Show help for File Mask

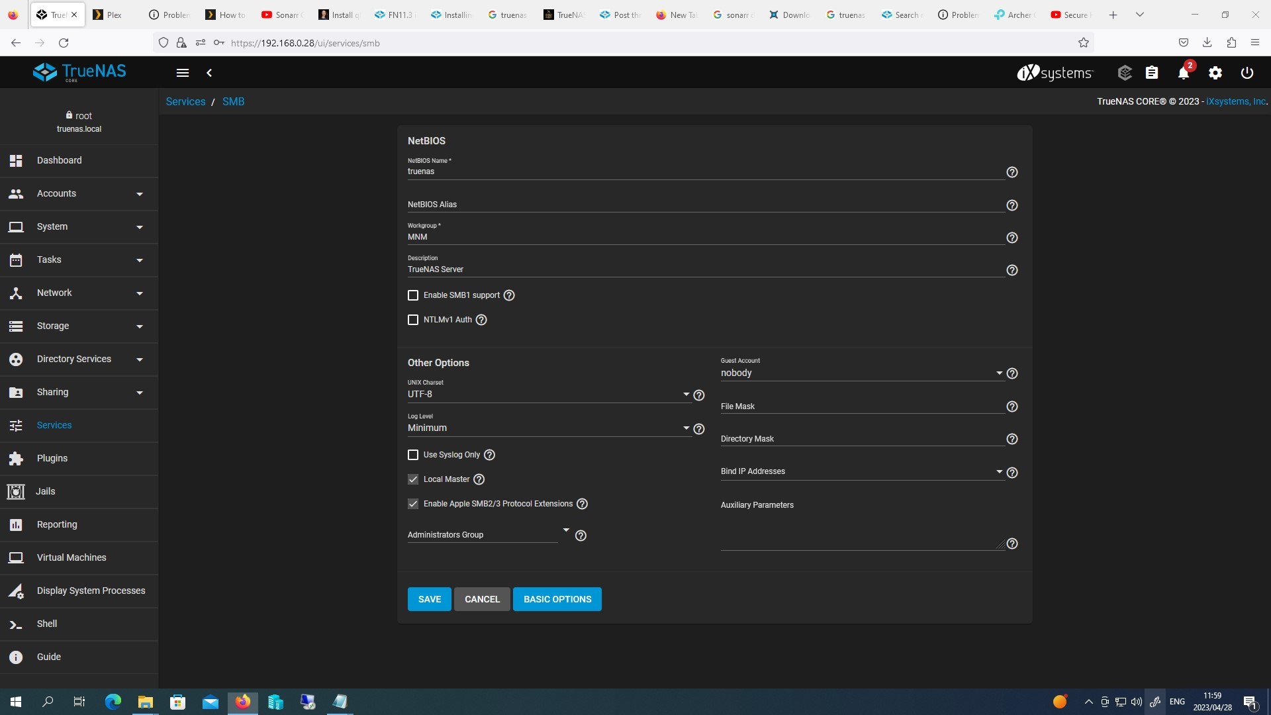point(1012,406)
